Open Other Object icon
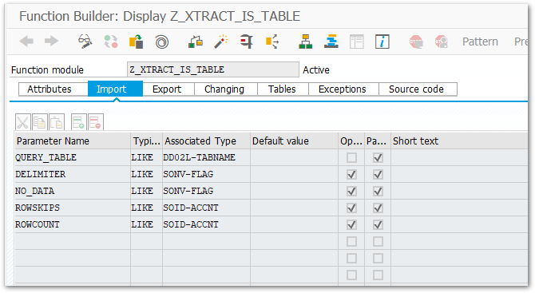Image resolution: width=535 pixels, height=293 pixels. tap(136, 42)
